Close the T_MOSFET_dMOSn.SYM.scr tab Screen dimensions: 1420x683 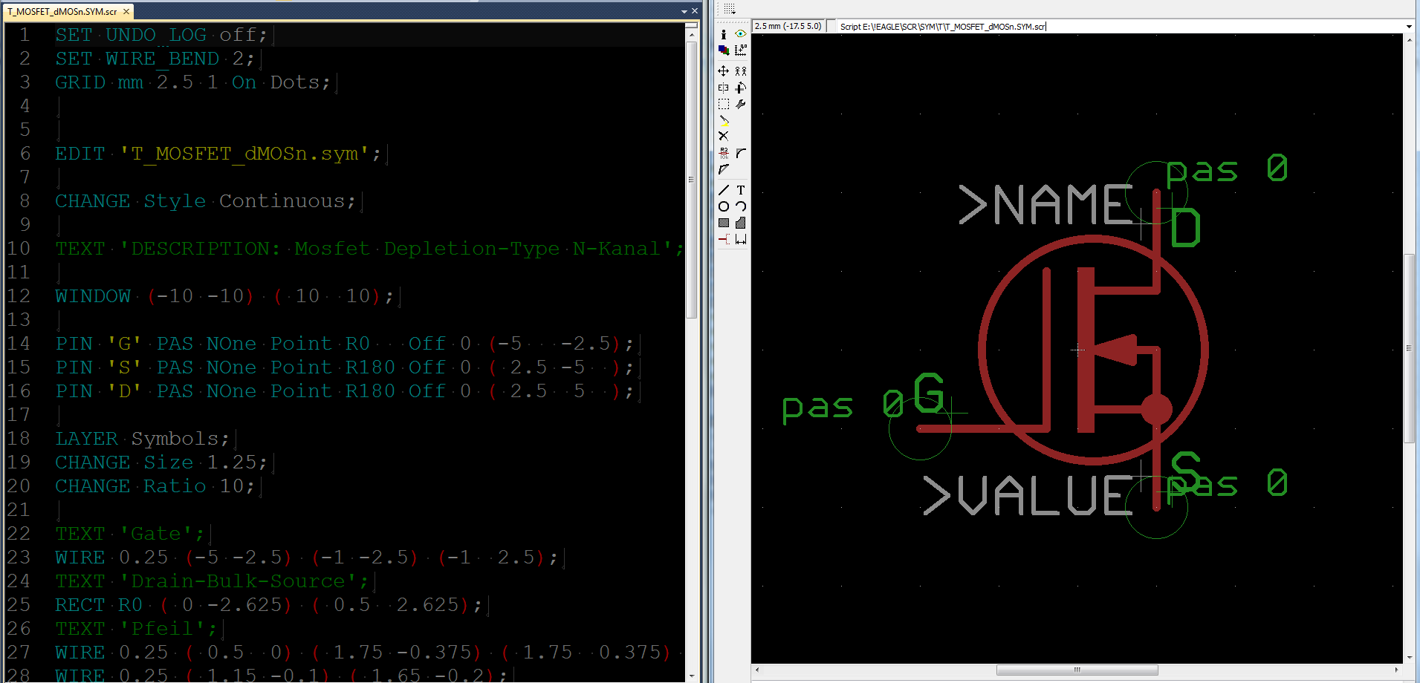126,11
